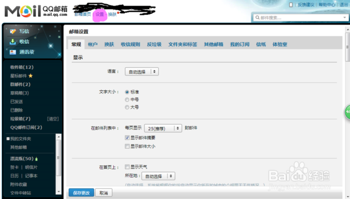Click the 换肤 link in header
350x199 pixels.
pyautogui.click(x=112, y=14)
